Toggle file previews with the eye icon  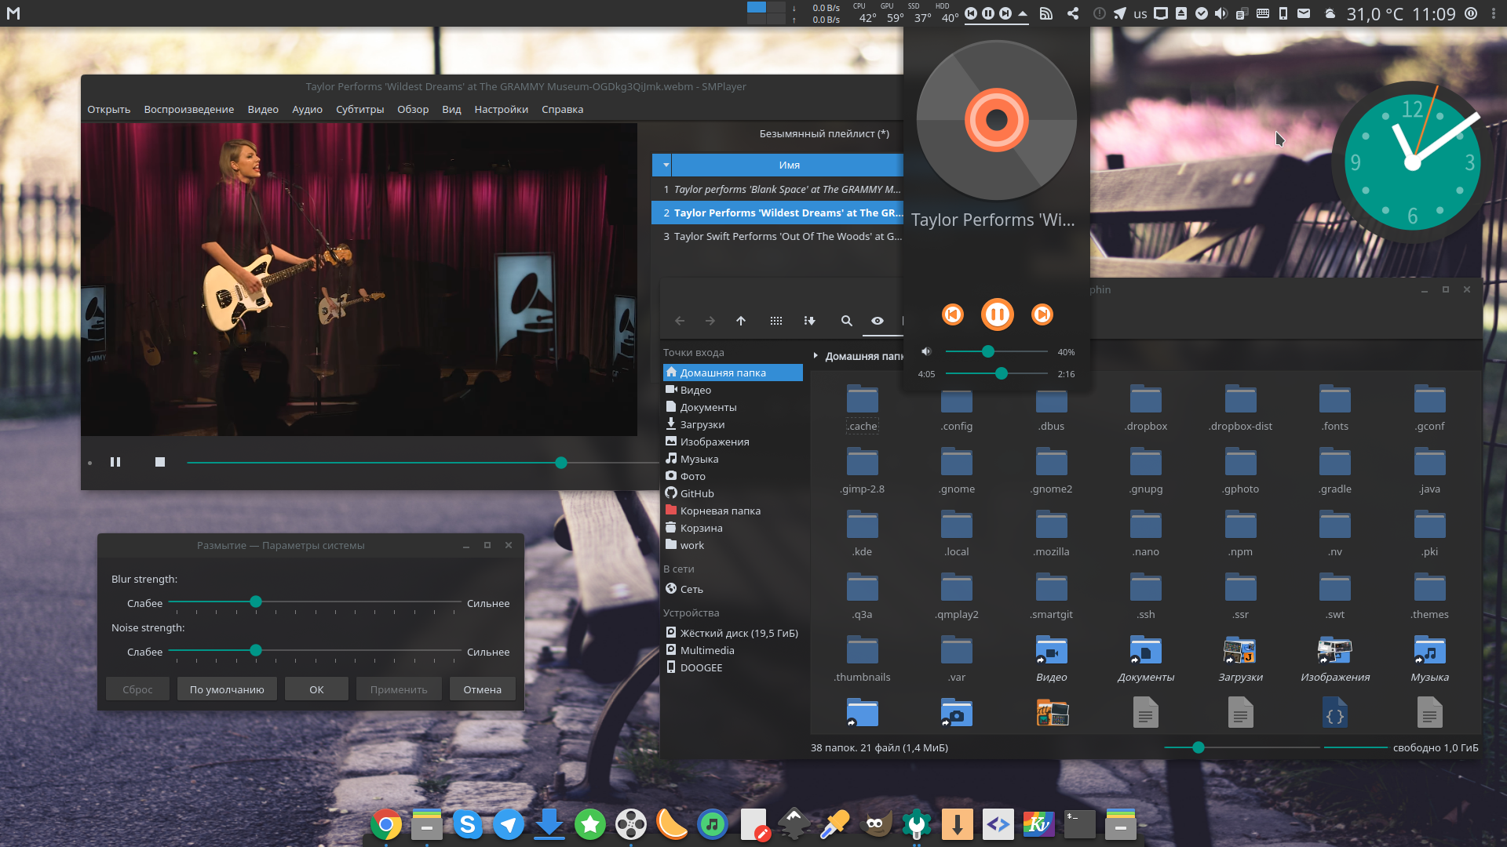(x=877, y=321)
